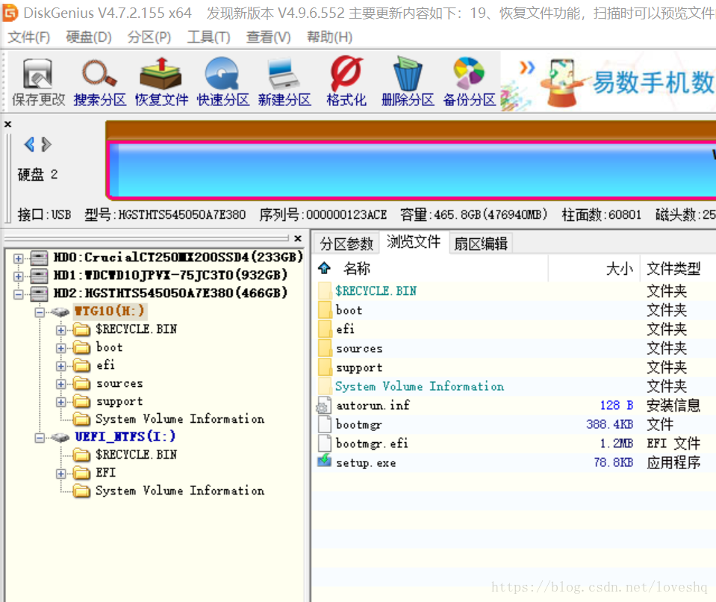The image size is (716, 602).
Task: Select System Volume Information under UEFI_NTFS
Action: tap(180, 491)
